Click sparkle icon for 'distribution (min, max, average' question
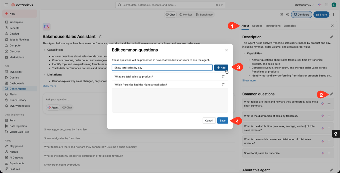This screenshot has width=340, height=173. coord(323,128)
